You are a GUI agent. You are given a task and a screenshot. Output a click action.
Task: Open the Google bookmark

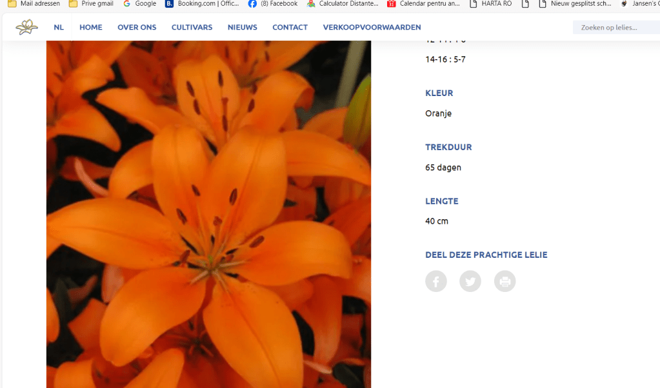point(139,4)
